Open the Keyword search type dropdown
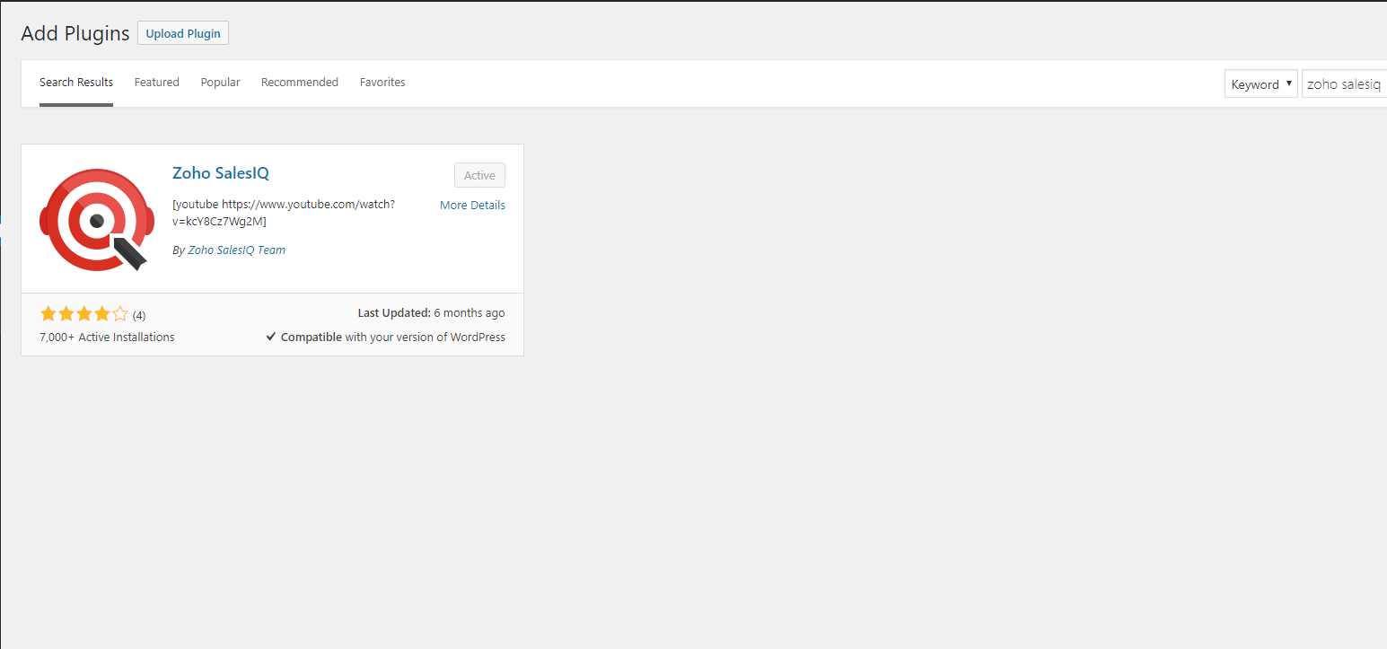The image size is (1387, 649). click(x=1260, y=84)
